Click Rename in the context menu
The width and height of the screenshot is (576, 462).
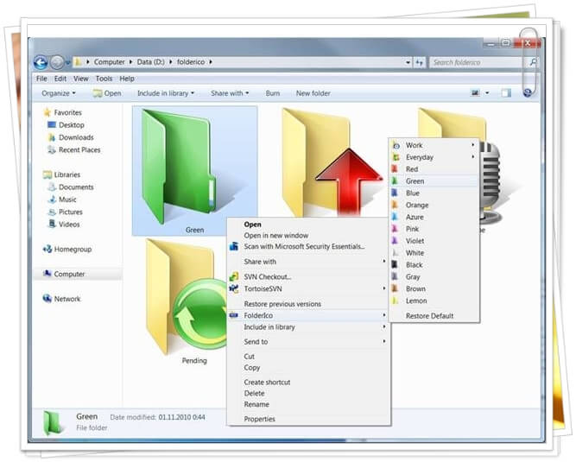click(308, 404)
